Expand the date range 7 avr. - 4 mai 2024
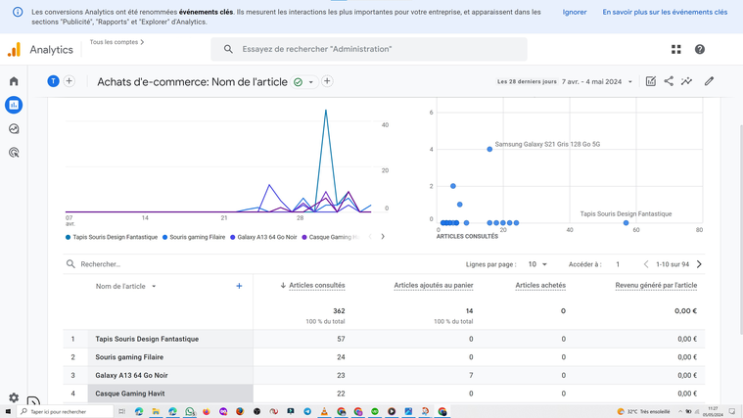The image size is (743, 418). tap(597, 82)
